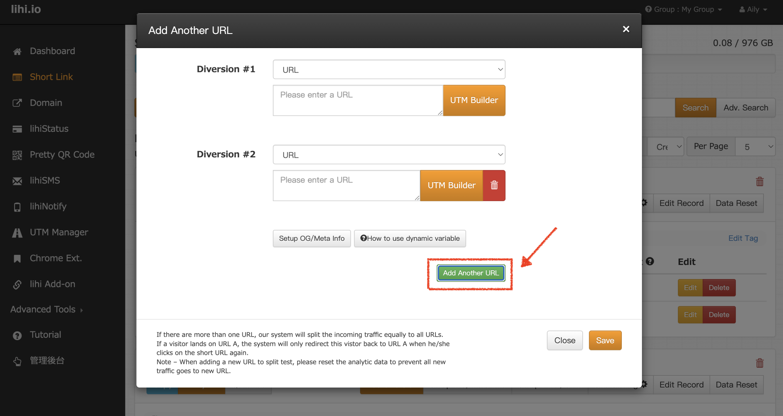
Task: Click the lihiNotify phone icon
Action: click(x=17, y=207)
